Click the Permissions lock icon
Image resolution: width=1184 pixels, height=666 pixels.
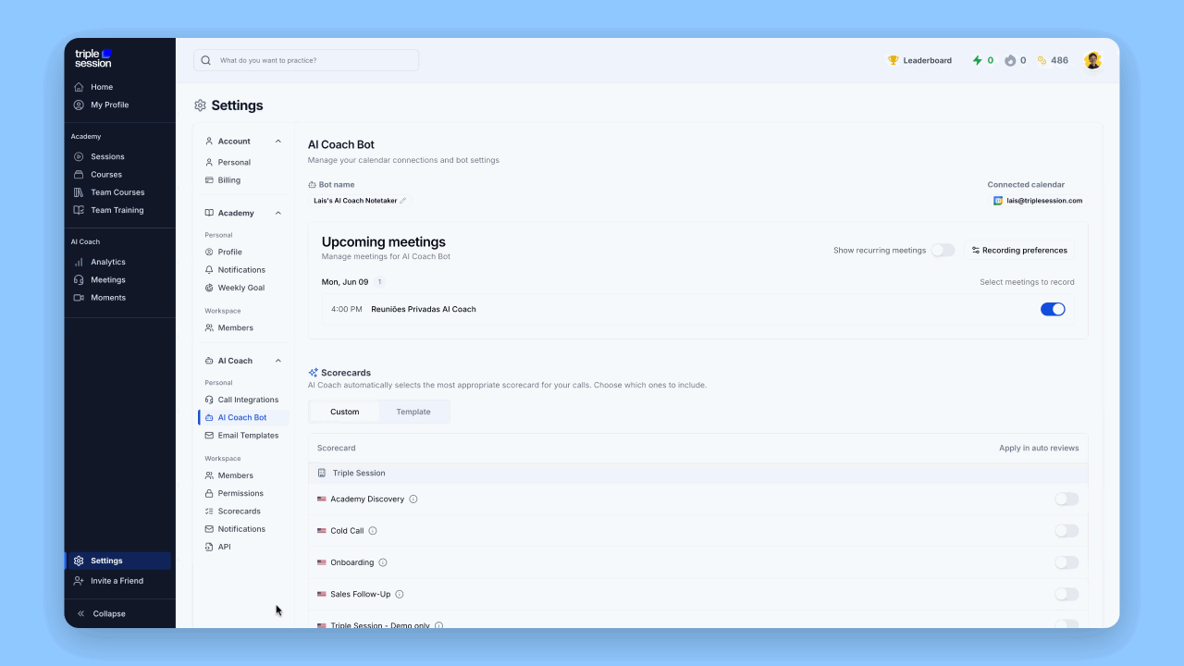[209, 493]
